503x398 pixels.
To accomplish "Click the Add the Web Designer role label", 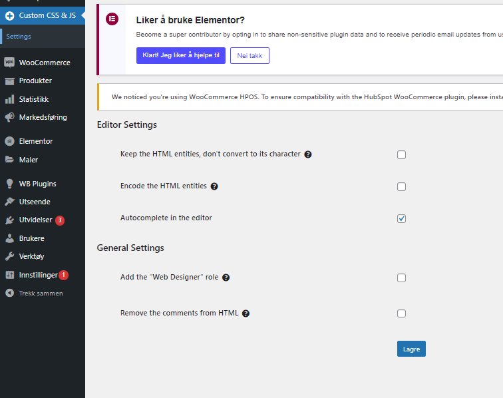I will coord(170,277).
